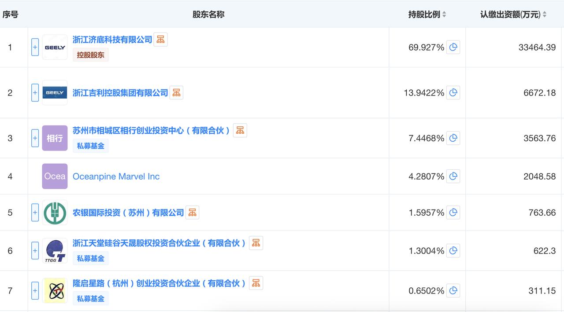The height and width of the screenshot is (312, 564).
Task: Open 隆启星路（杭州）创业投资合伙企业 link
Action: coord(160,283)
